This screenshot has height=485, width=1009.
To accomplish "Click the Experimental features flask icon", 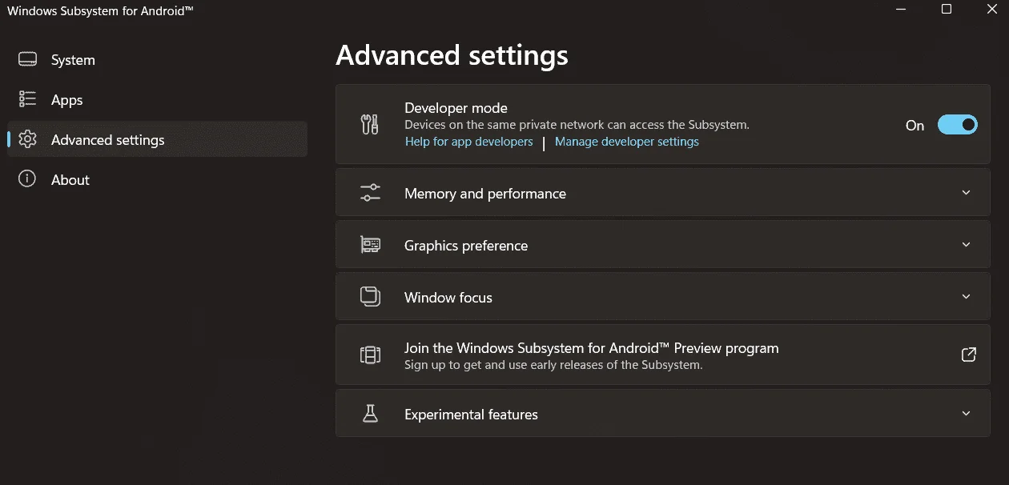I will point(370,414).
